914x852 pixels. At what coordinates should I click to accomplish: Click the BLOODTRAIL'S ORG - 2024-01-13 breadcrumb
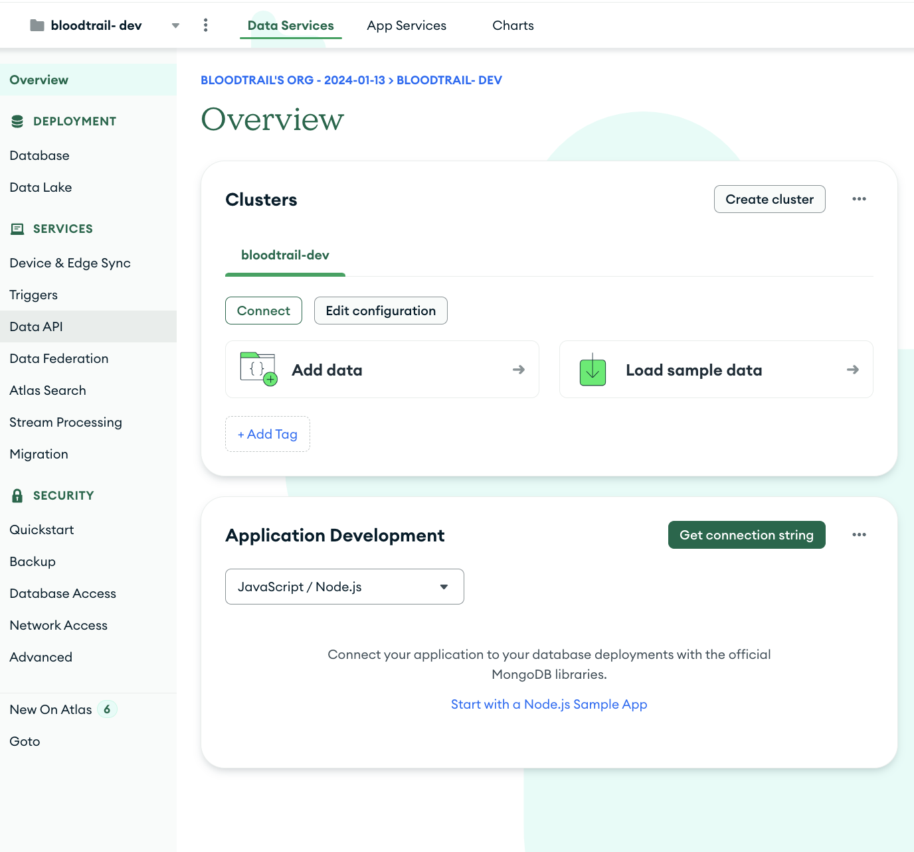(x=293, y=80)
